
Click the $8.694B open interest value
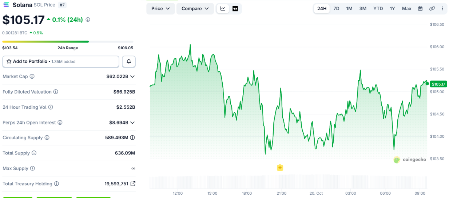coord(119,123)
